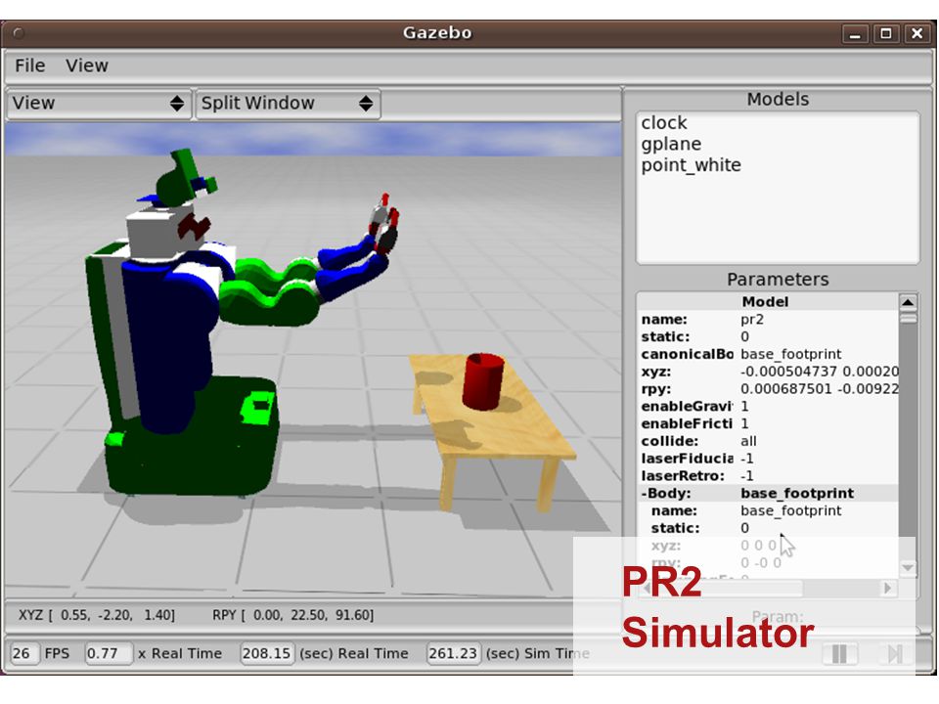Click the red cylinder on the table
This screenshot has height=704, width=939.
point(482,381)
